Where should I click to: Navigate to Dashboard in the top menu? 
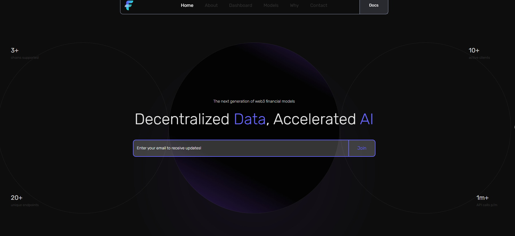tap(240, 5)
